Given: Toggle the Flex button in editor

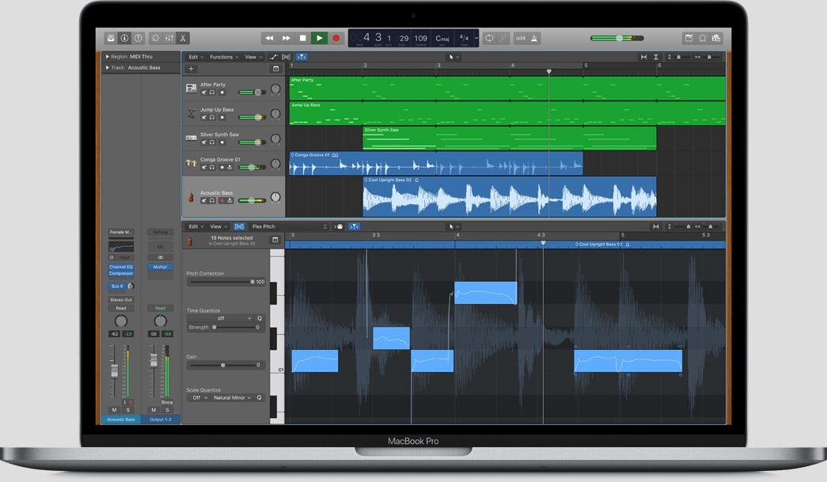Looking at the screenshot, I should (x=239, y=226).
